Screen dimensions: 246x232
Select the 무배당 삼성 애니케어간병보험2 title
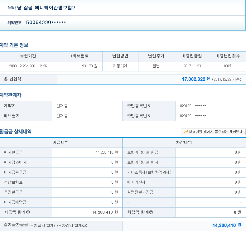pyautogui.click(x=41, y=7)
